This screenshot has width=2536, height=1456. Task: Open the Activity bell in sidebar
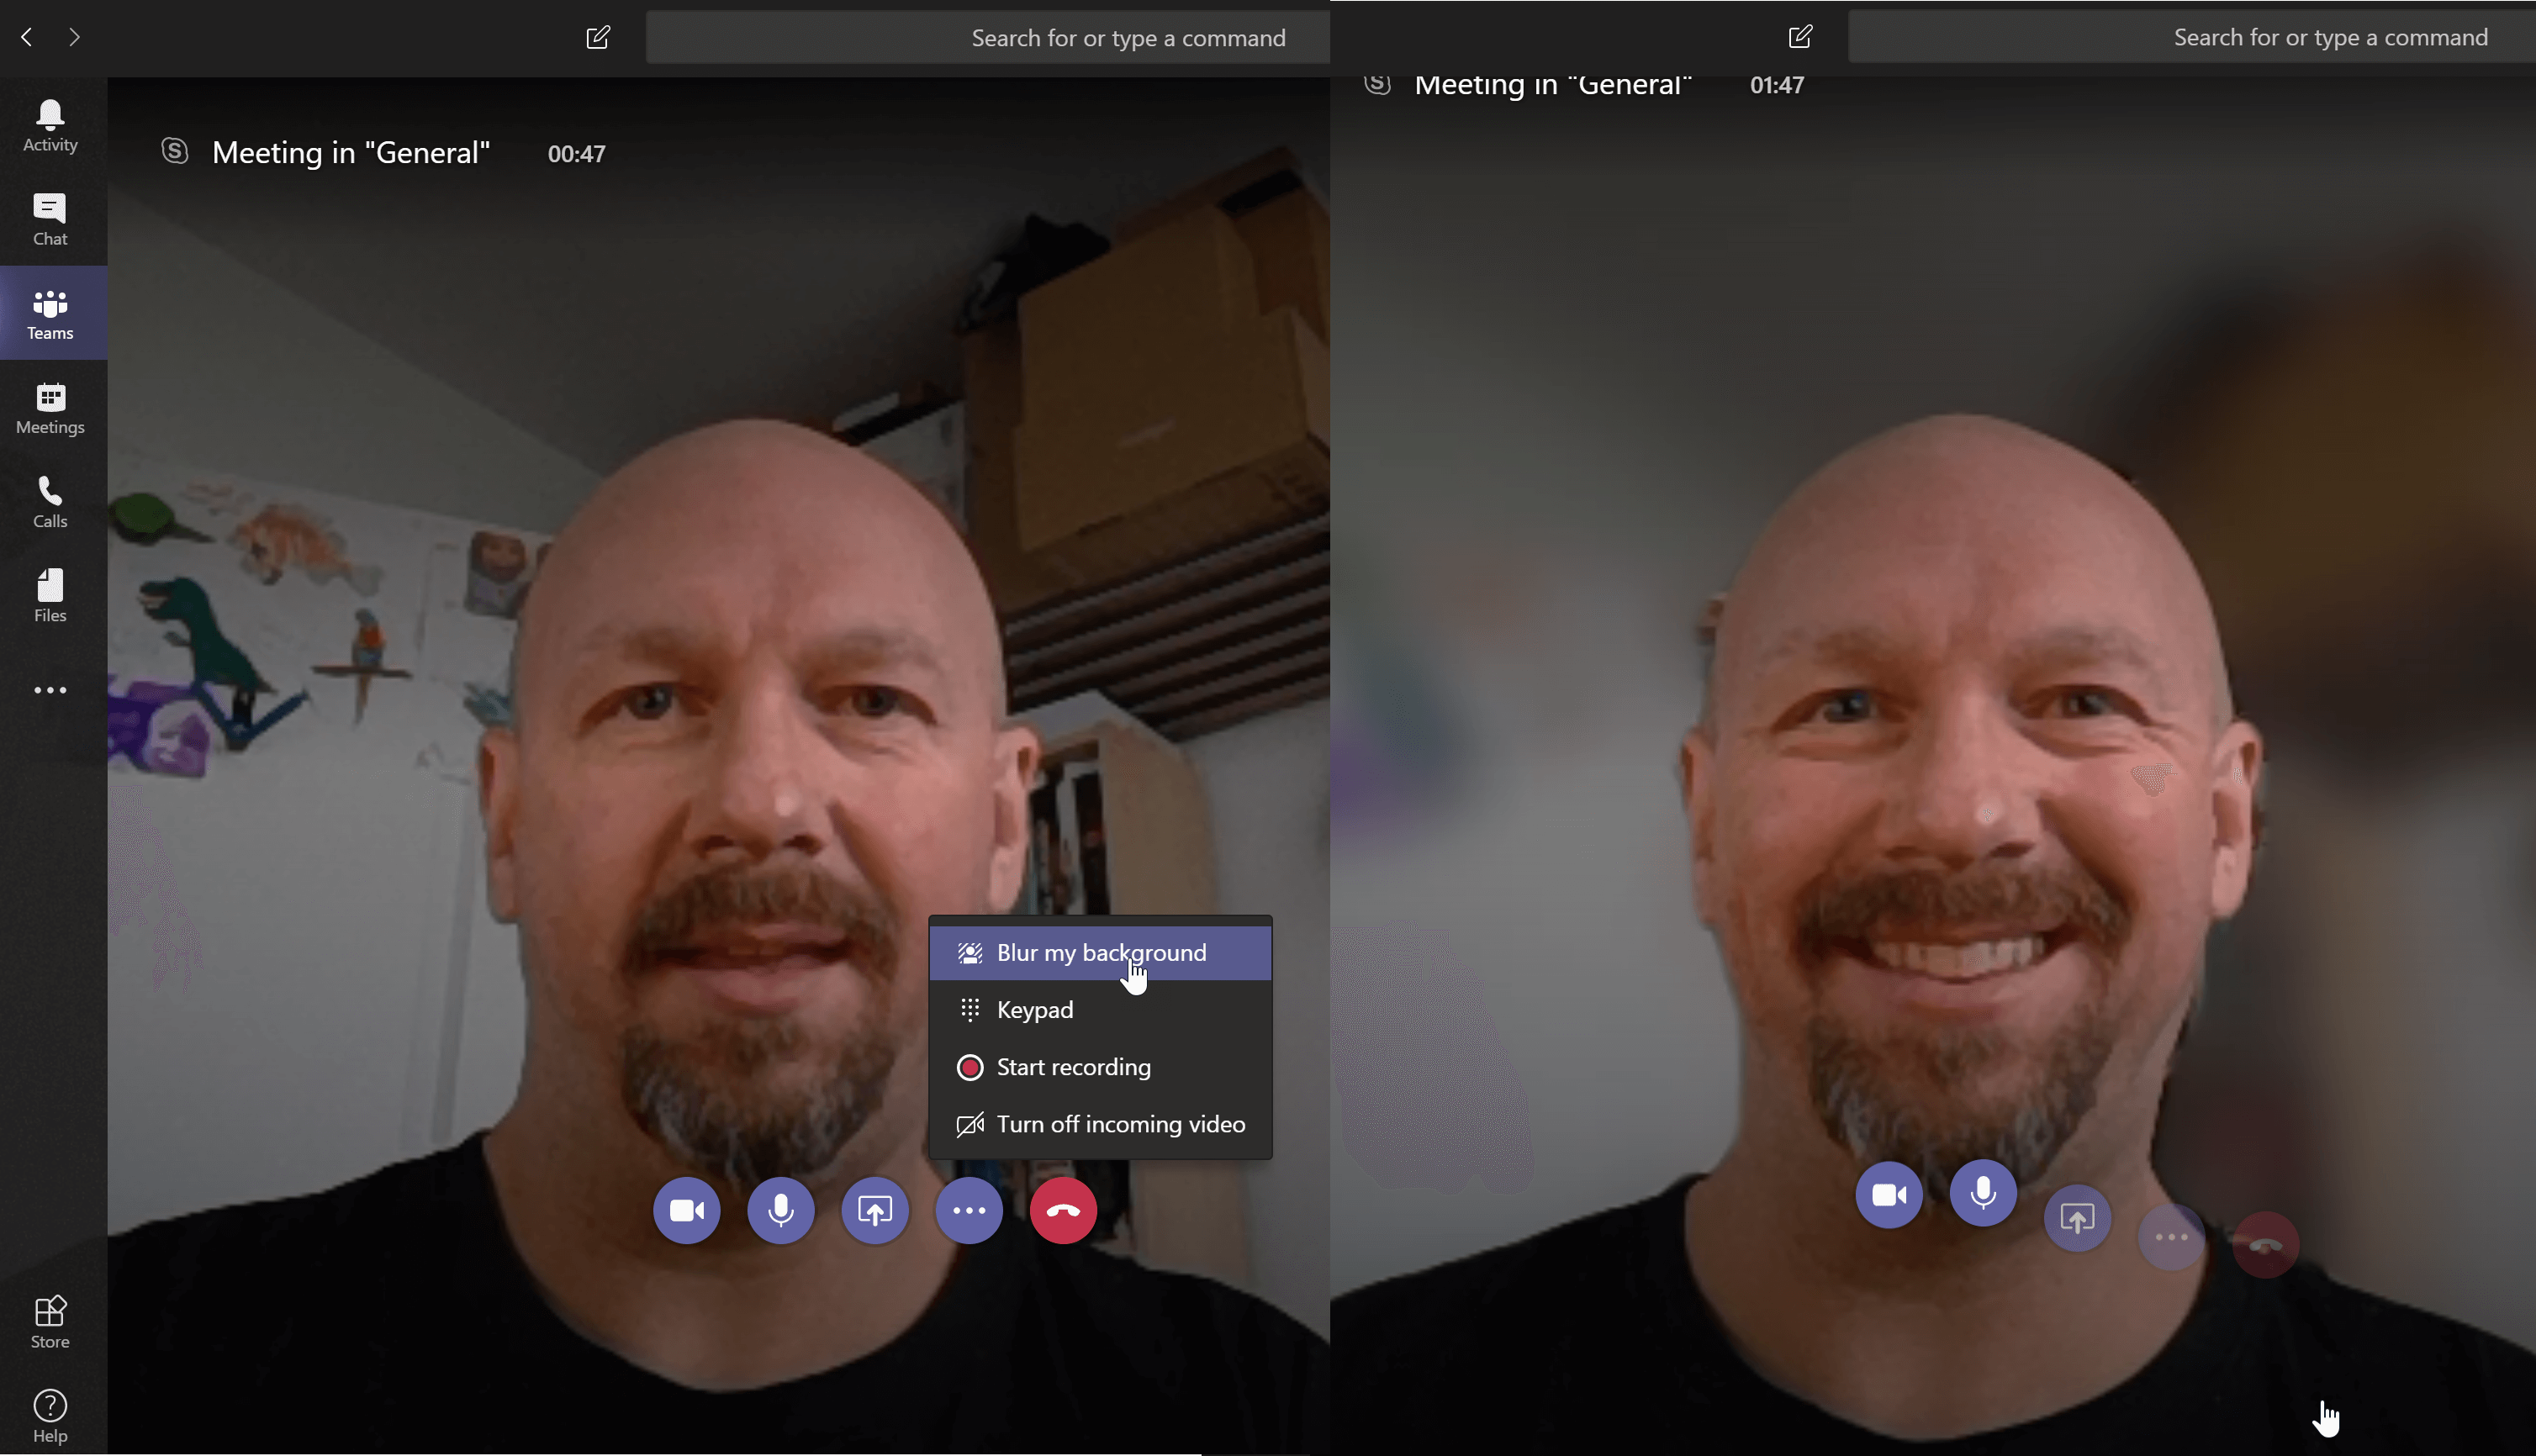pyautogui.click(x=50, y=125)
